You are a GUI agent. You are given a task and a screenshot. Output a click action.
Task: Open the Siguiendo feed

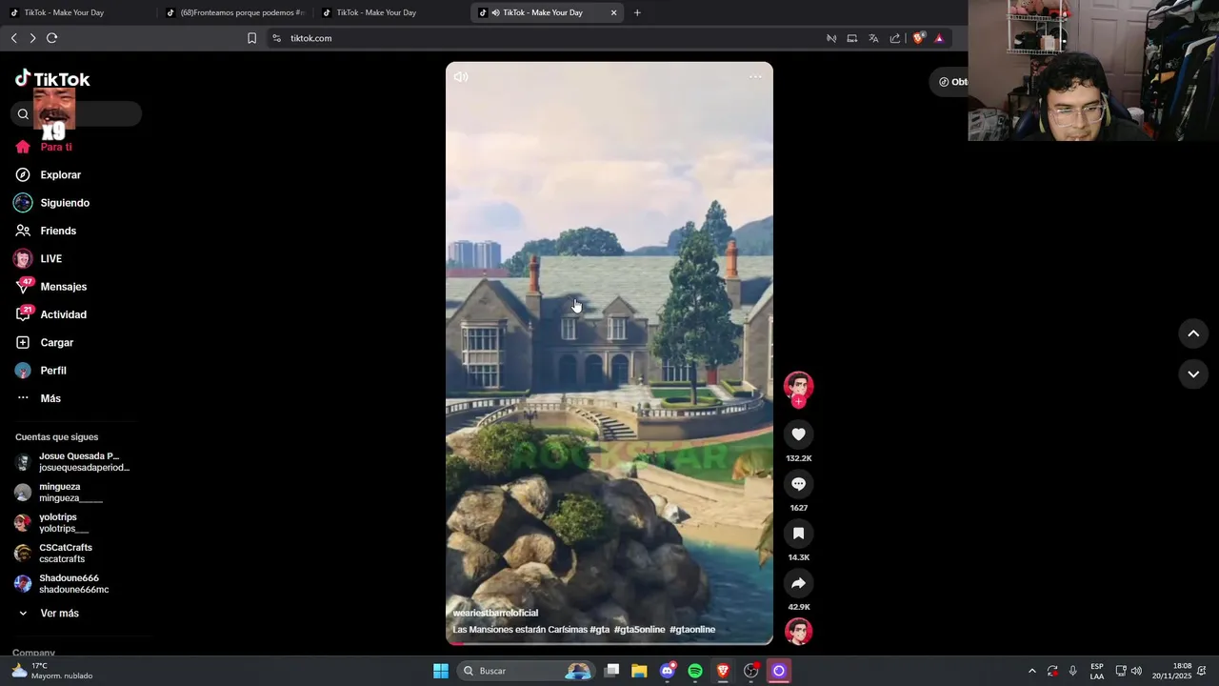tap(52, 203)
